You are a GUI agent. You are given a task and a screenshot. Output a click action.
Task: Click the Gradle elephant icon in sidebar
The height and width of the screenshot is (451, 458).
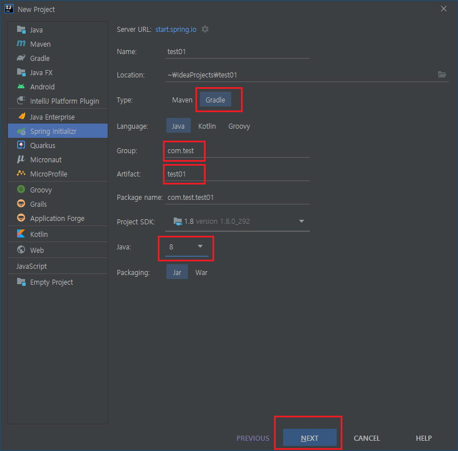21,58
